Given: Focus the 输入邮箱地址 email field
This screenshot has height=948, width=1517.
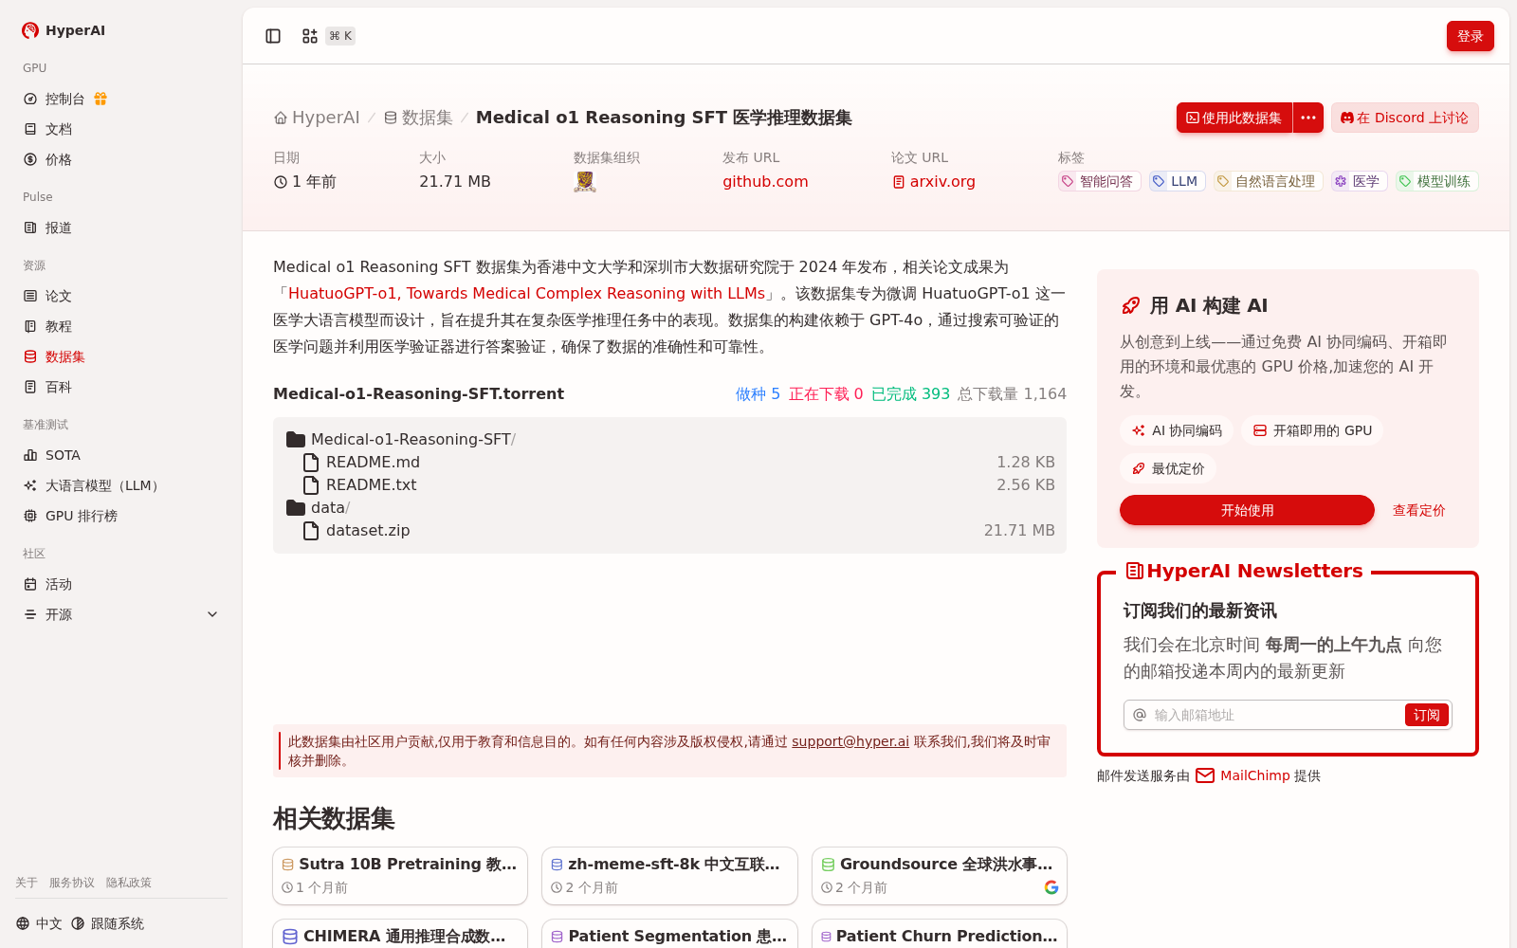Looking at the screenshot, I should click(x=1275, y=715).
